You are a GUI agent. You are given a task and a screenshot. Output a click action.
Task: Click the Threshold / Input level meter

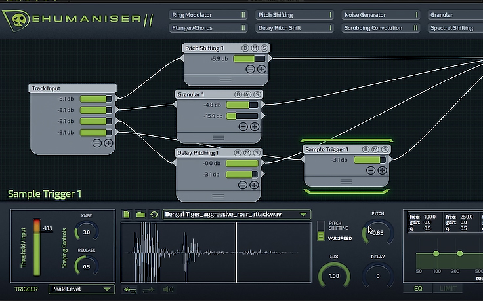pos(37,247)
